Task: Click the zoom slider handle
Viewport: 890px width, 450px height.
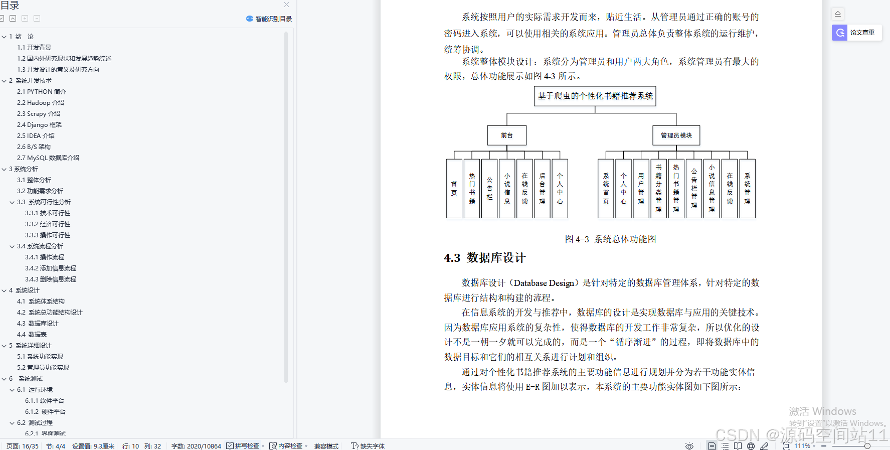Action: coord(867,446)
